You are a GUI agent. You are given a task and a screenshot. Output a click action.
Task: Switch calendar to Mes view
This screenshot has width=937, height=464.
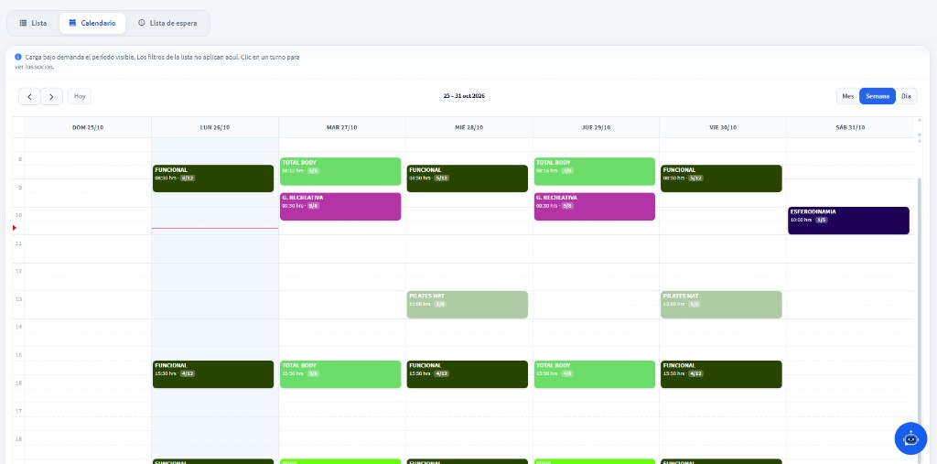pyautogui.click(x=848, y=96)
